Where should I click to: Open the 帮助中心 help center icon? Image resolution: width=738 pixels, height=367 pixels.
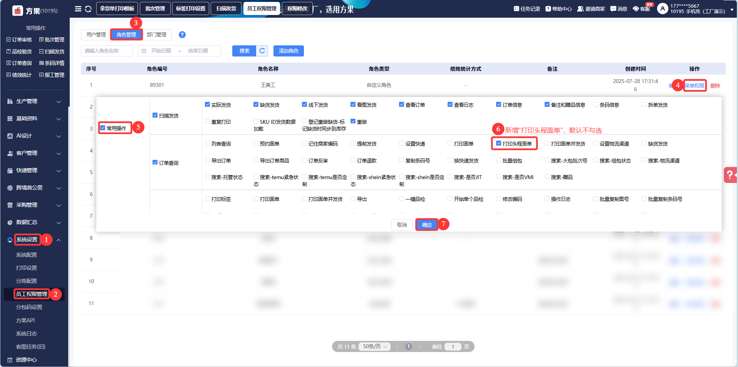[x=548, y=8]
